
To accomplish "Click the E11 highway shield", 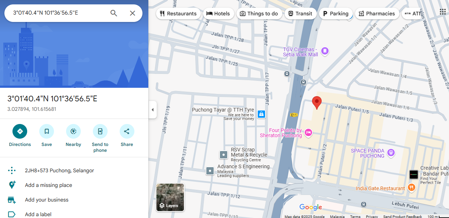I will 294,115.
